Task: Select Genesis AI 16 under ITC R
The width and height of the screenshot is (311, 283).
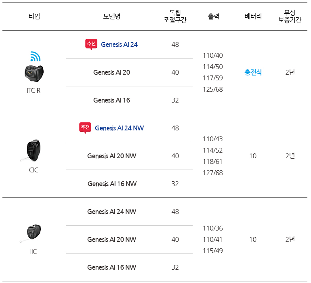Action: (111, 100)
